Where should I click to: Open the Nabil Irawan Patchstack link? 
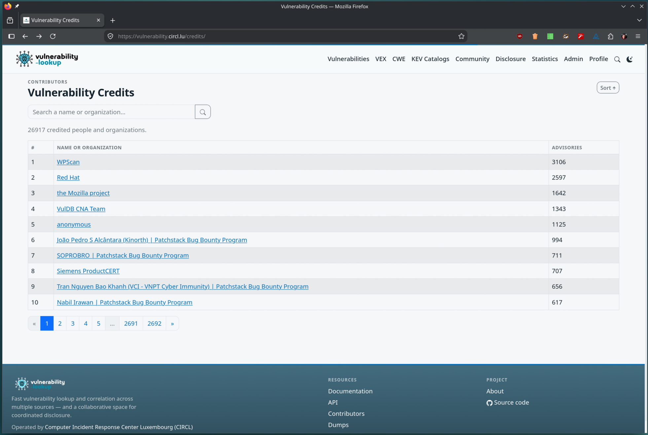[125, 302]
